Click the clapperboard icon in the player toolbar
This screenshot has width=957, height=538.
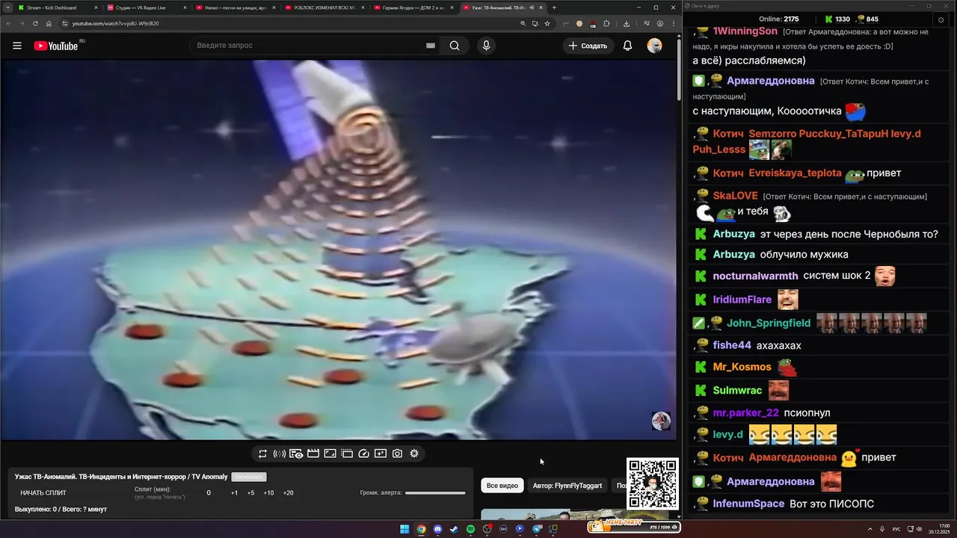[x=313, y=454]
